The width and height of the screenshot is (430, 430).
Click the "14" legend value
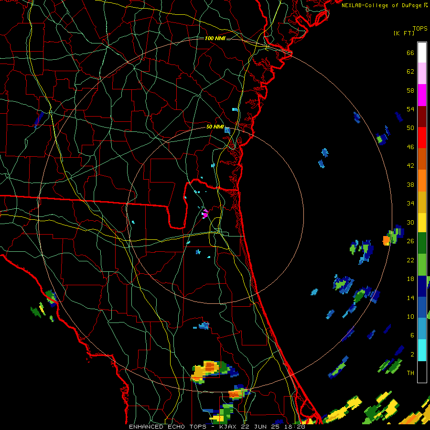(x=410, y=298)
